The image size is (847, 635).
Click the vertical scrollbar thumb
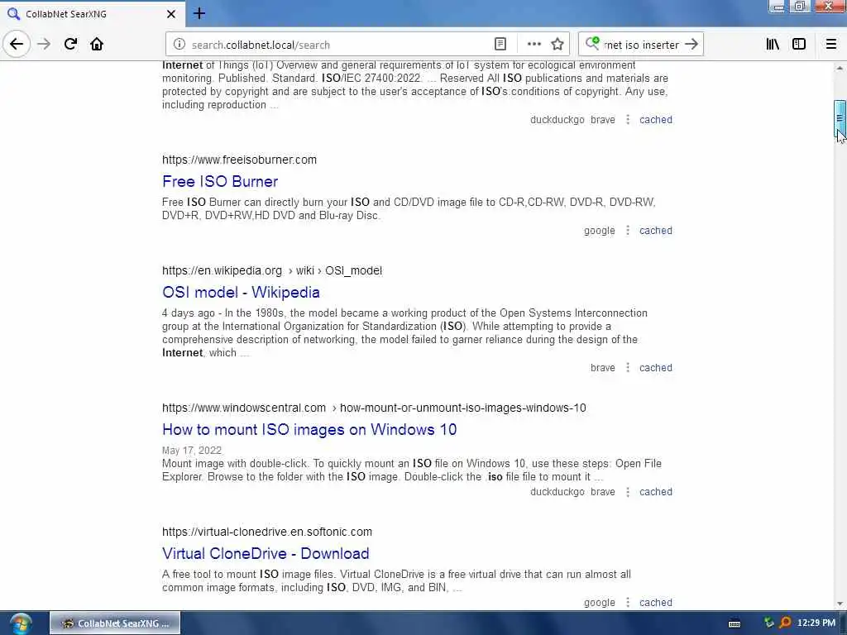tap(840, 119)
